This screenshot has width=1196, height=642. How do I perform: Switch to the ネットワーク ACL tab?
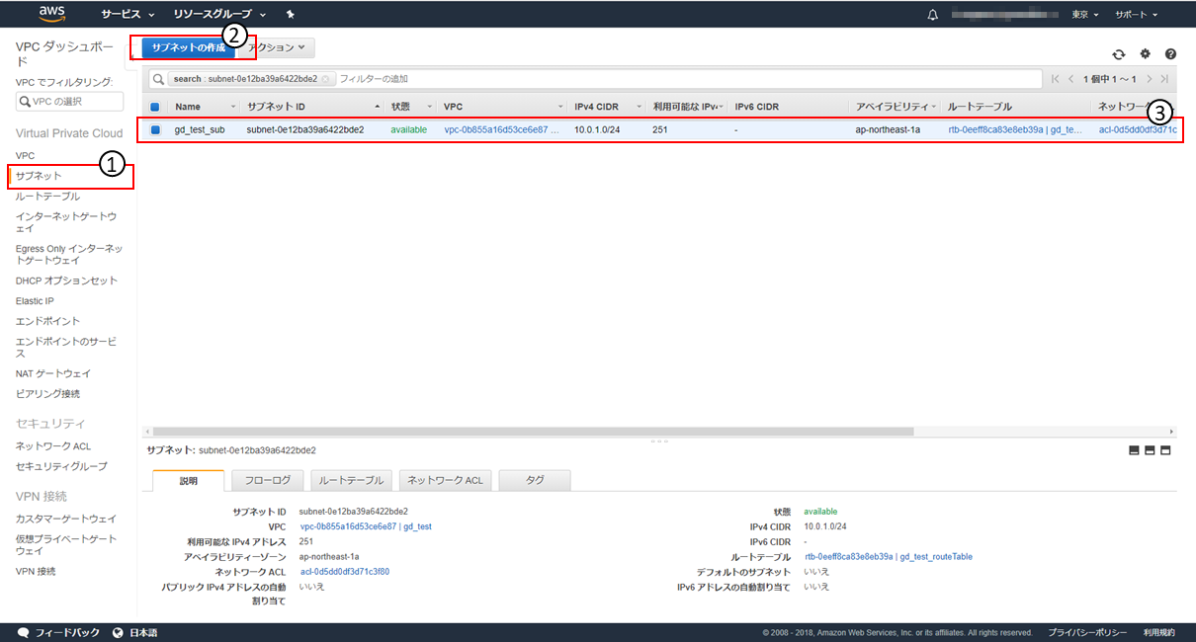[x=446, y=480]
